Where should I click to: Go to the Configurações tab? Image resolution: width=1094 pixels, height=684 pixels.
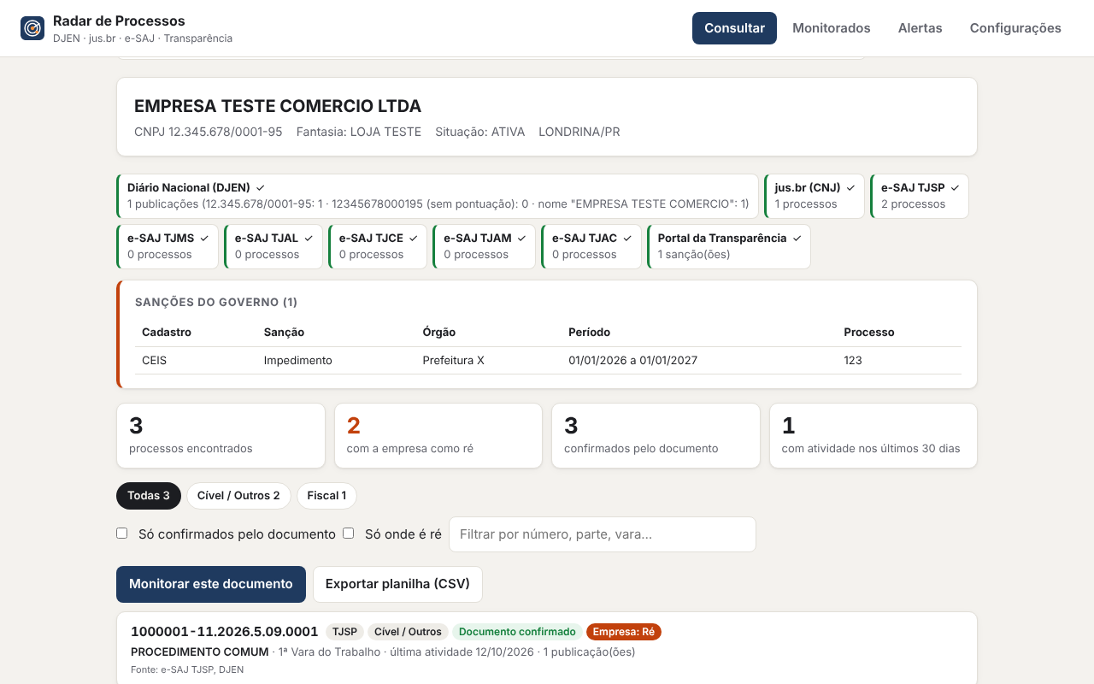[x=1015, y=28]
